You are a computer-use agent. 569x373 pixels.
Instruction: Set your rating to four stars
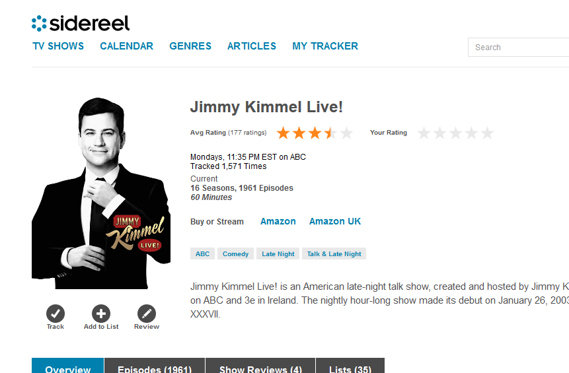coord(472,133)
